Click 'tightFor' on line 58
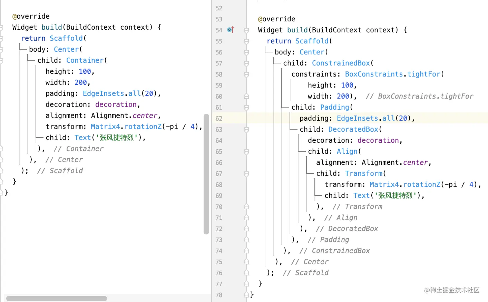The image size is (488, 302). tap(424, 74)
